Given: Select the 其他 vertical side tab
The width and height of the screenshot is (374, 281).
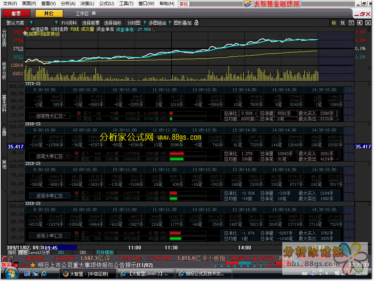Looking at the screenshot, I should 4,164.
